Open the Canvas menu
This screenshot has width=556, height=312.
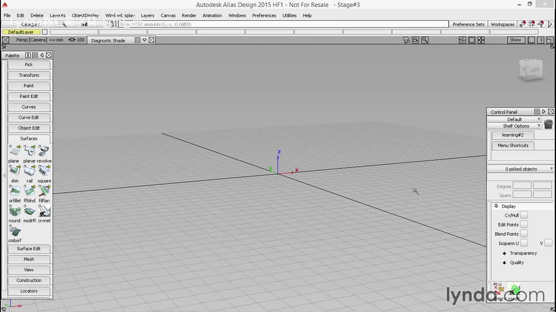point(168,15)
